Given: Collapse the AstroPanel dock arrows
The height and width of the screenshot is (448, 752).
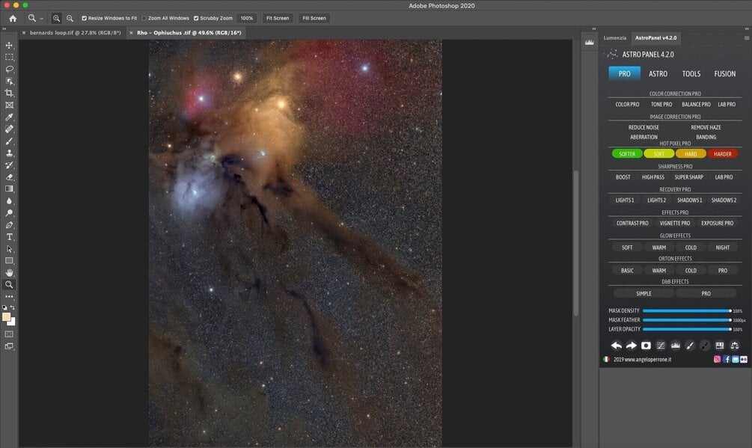Looking at the screenshot, I should [747, 28].
